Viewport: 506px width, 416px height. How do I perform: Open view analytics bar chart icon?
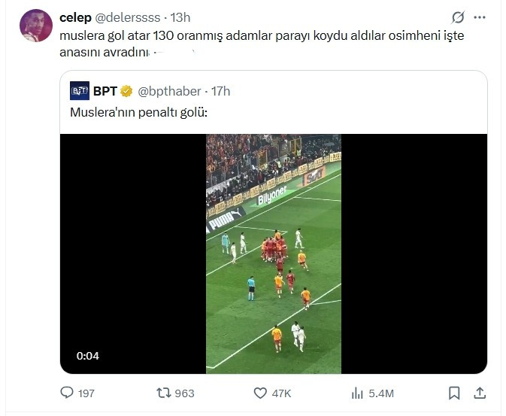(x=358, y=393)
